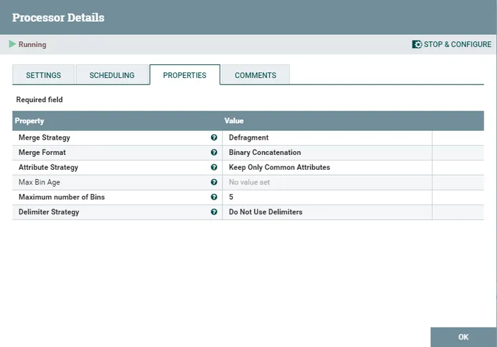Click Maximum number of Bins property name
The image size is (497, 347).
pos(62,197)
